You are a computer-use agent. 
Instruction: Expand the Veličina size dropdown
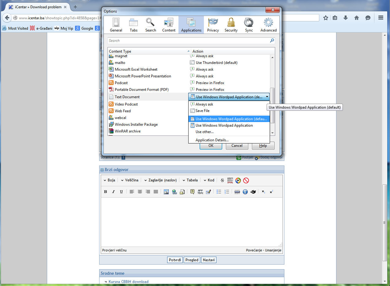coord(129,180)
